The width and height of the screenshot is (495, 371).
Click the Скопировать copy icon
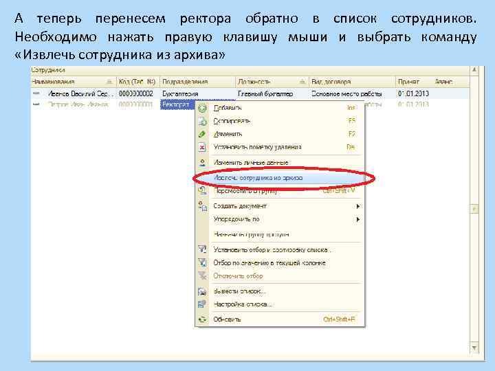[202, 121]
